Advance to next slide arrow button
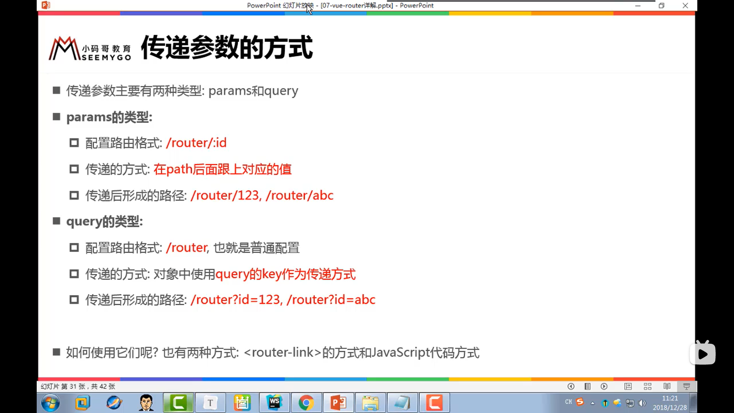 604,386
